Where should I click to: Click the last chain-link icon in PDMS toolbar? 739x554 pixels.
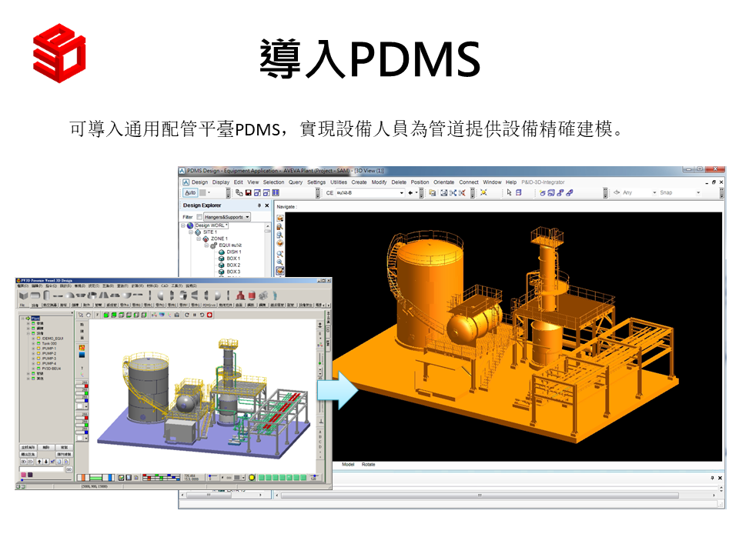[x=570, y=192]
